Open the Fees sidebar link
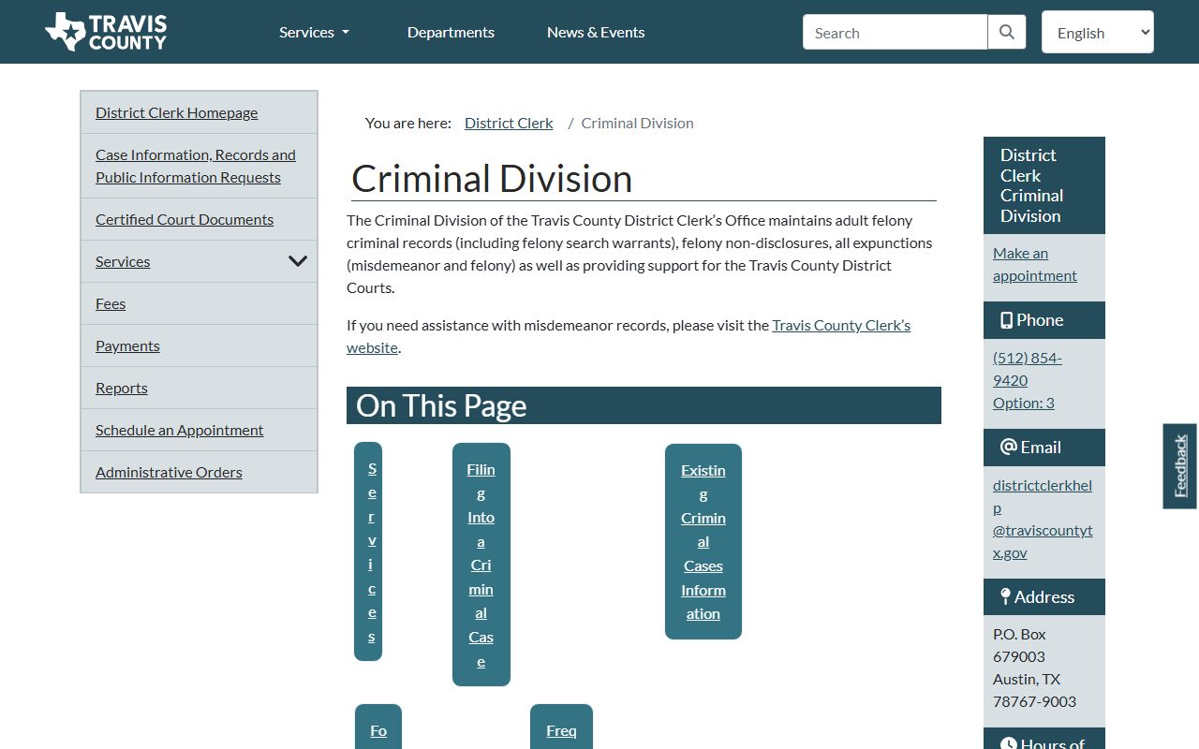The height and width of the screenshot is (749, 1199). point(111,303)
